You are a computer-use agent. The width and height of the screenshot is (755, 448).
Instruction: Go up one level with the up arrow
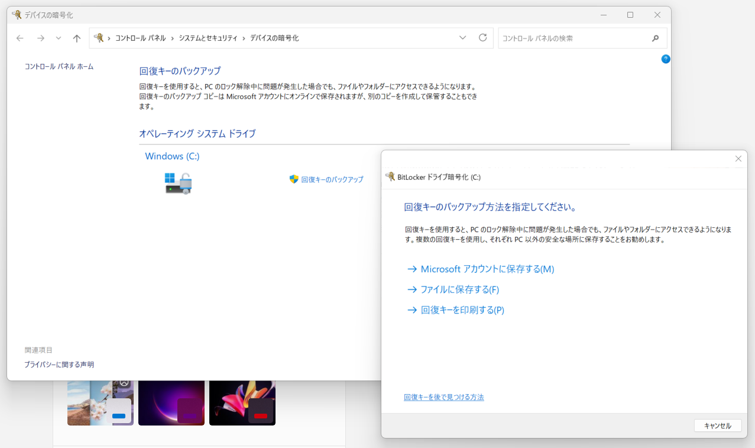pyautogui.click(x=76, y=38)
